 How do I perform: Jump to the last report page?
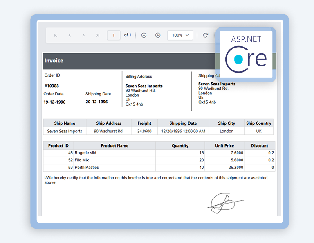click(x=98, y=35)
